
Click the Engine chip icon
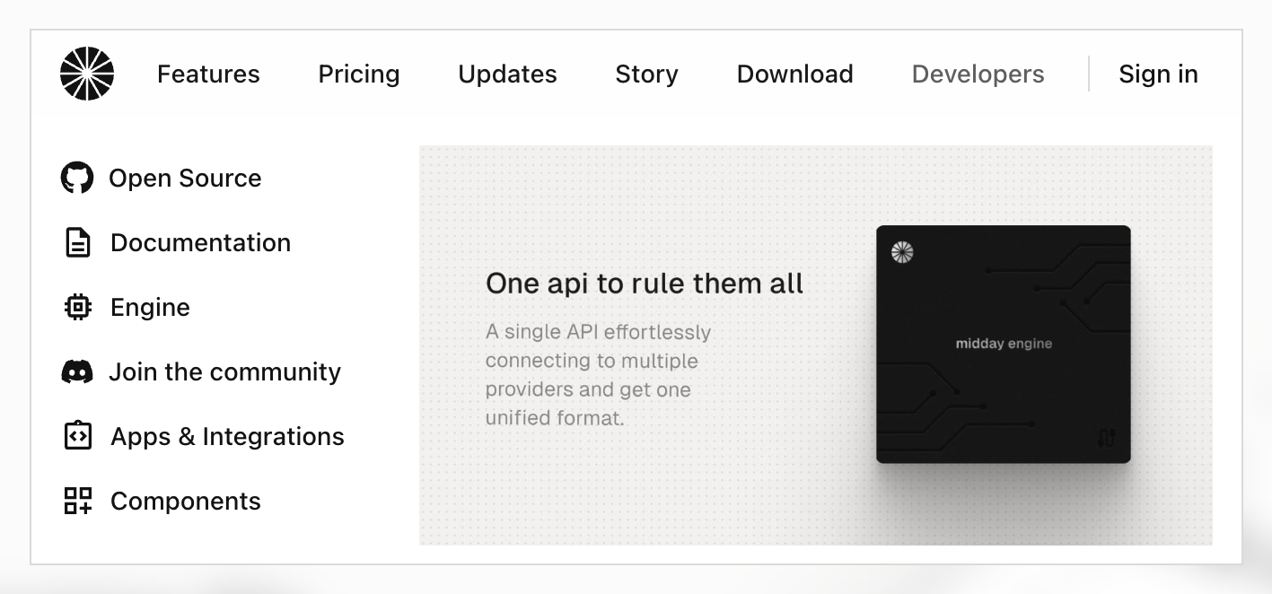coord(78,308)
